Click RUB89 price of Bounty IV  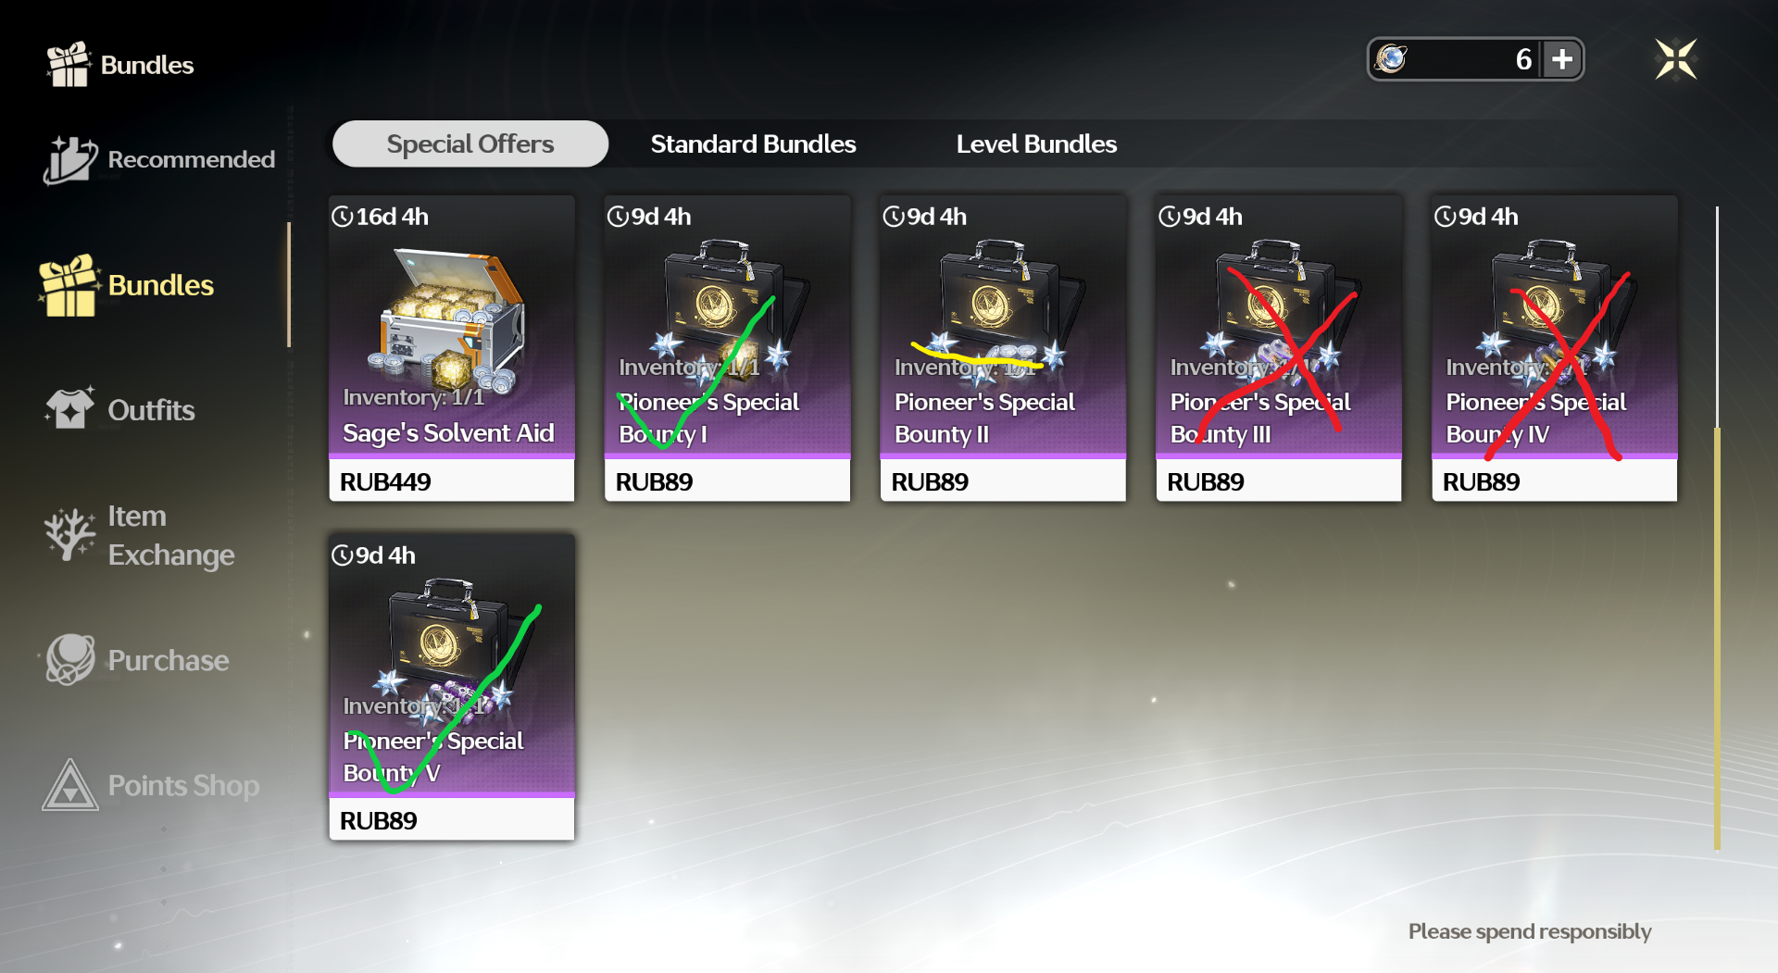[1481, 482]
